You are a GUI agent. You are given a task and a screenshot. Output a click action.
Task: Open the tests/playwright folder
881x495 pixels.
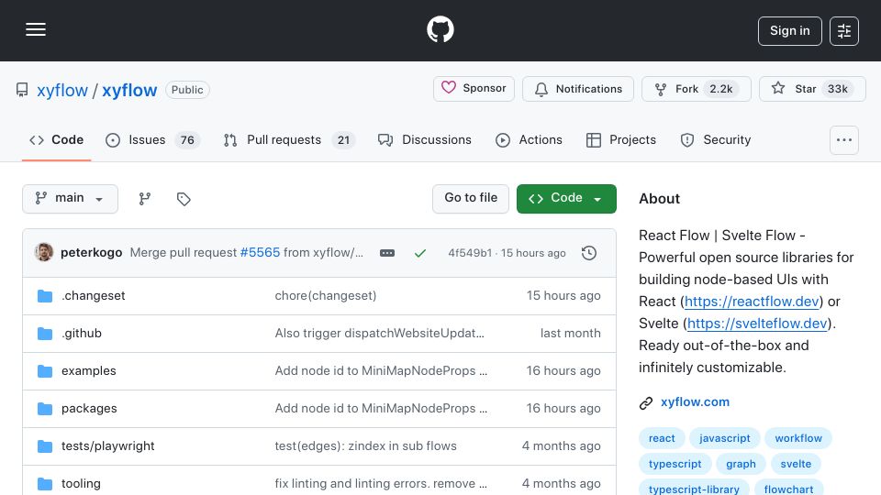point(108,446)
